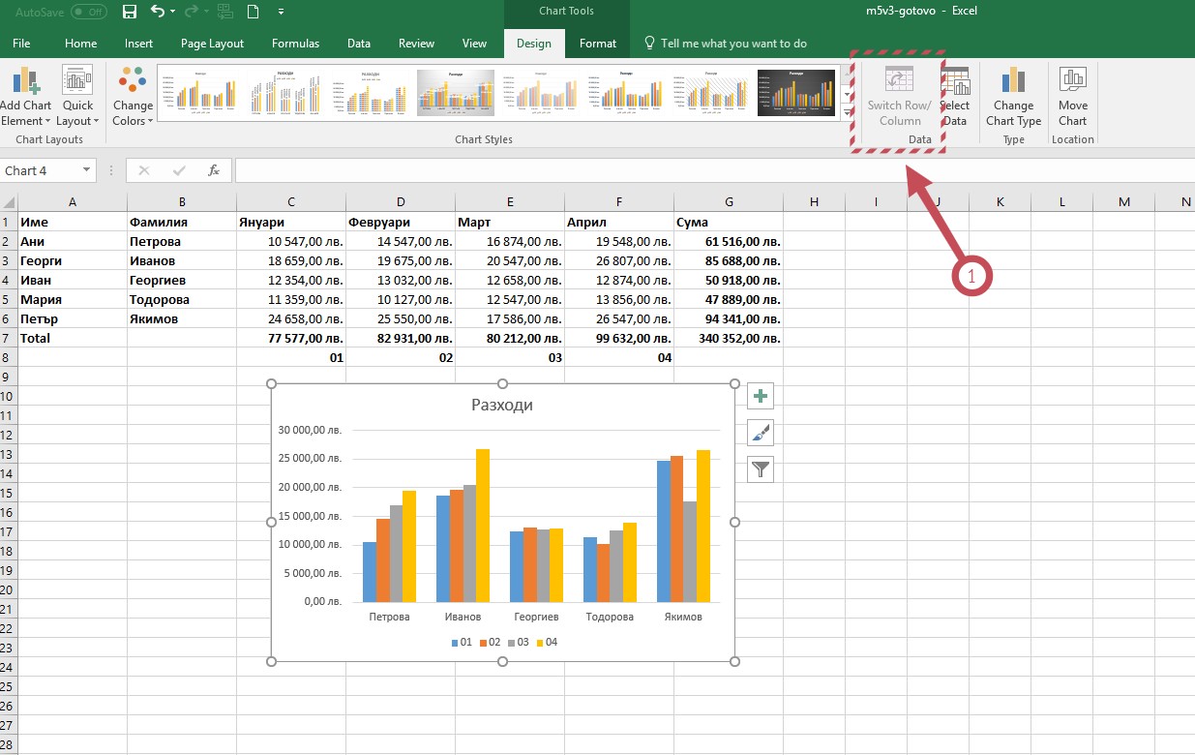Open the Change Chart Type tool
Viewport: 1195px width, 755px height.
coord(1013,97)
